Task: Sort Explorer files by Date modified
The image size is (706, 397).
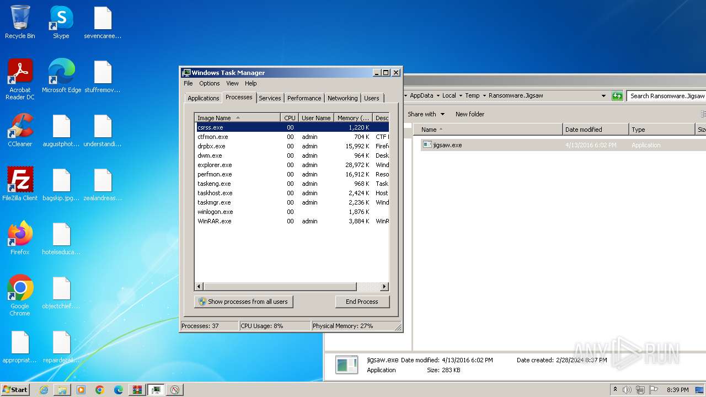Action: coord(595,130)
